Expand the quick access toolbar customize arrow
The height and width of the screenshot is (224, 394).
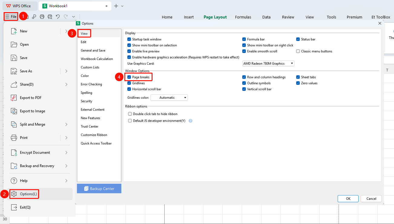(x=74, y=17)
